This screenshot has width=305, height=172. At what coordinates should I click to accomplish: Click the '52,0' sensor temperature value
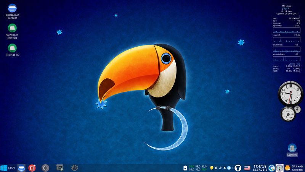tap(198, 170)
